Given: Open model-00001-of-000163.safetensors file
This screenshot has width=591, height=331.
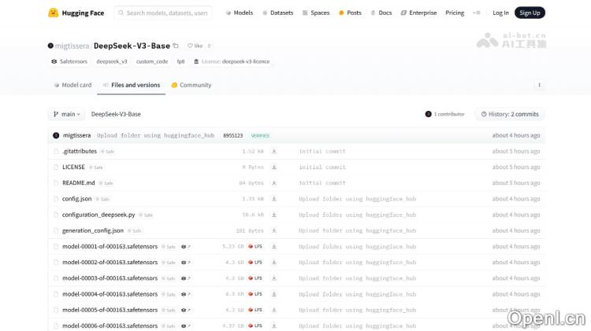Looking at the screenshot, I should tap(110, 246).
